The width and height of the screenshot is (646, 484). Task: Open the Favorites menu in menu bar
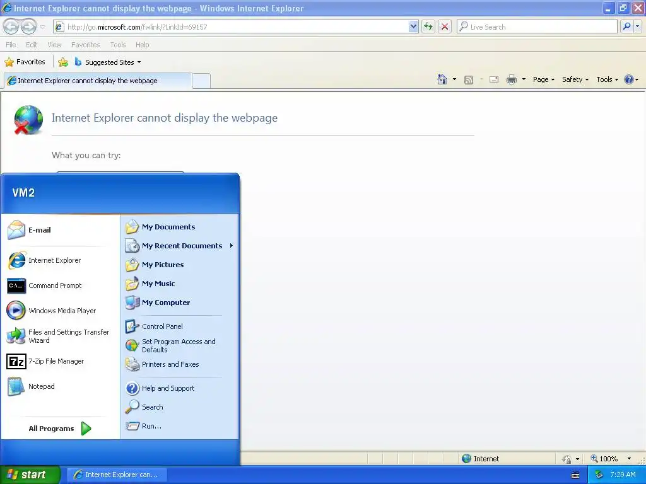click(x=85, y=45)
